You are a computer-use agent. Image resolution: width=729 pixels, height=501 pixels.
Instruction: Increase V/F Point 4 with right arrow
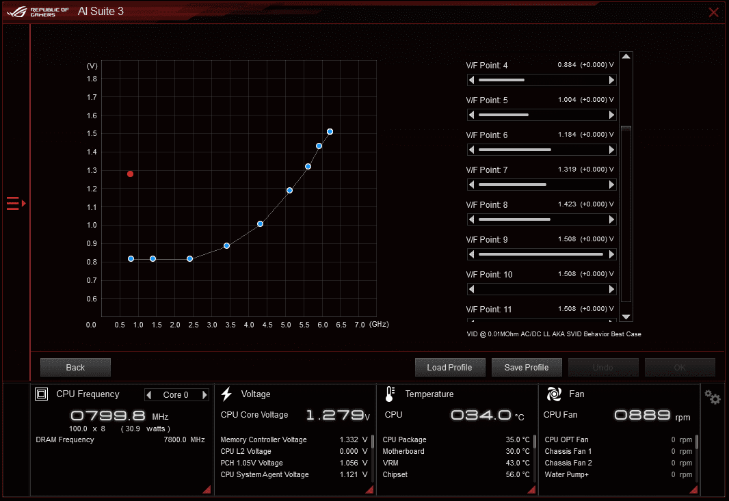612,80
